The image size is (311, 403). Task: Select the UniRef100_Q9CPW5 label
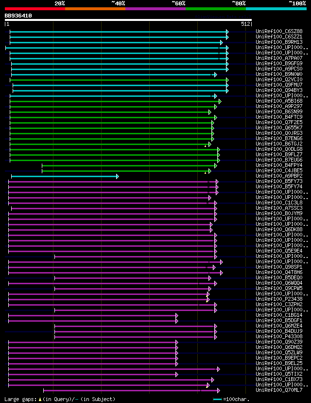(279, 288)
